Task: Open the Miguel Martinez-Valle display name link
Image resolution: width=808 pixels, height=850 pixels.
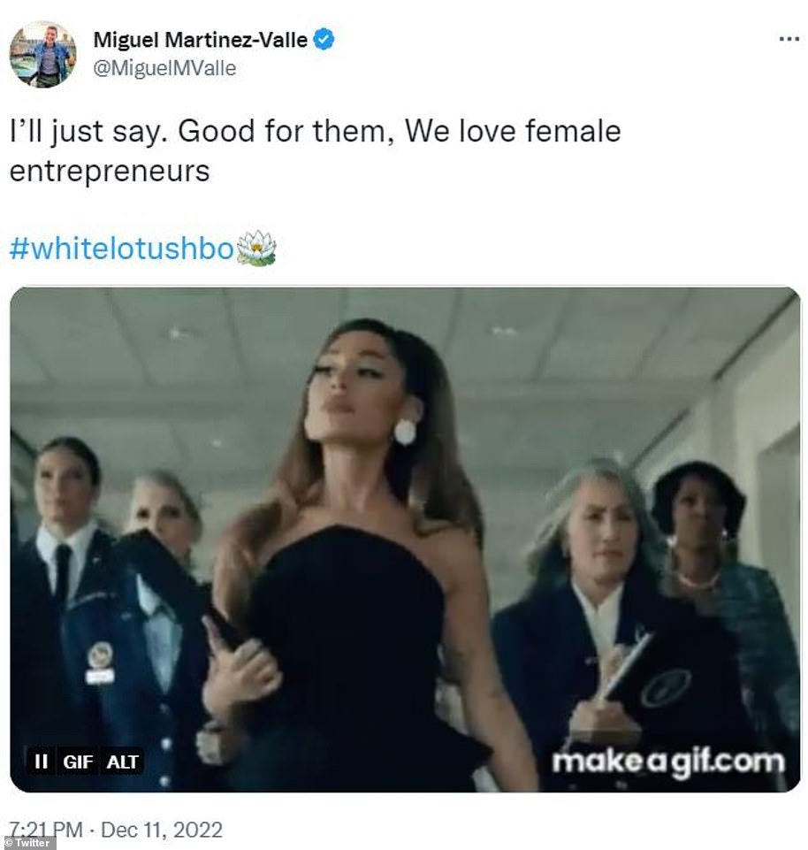Action: tap(200, 40)
